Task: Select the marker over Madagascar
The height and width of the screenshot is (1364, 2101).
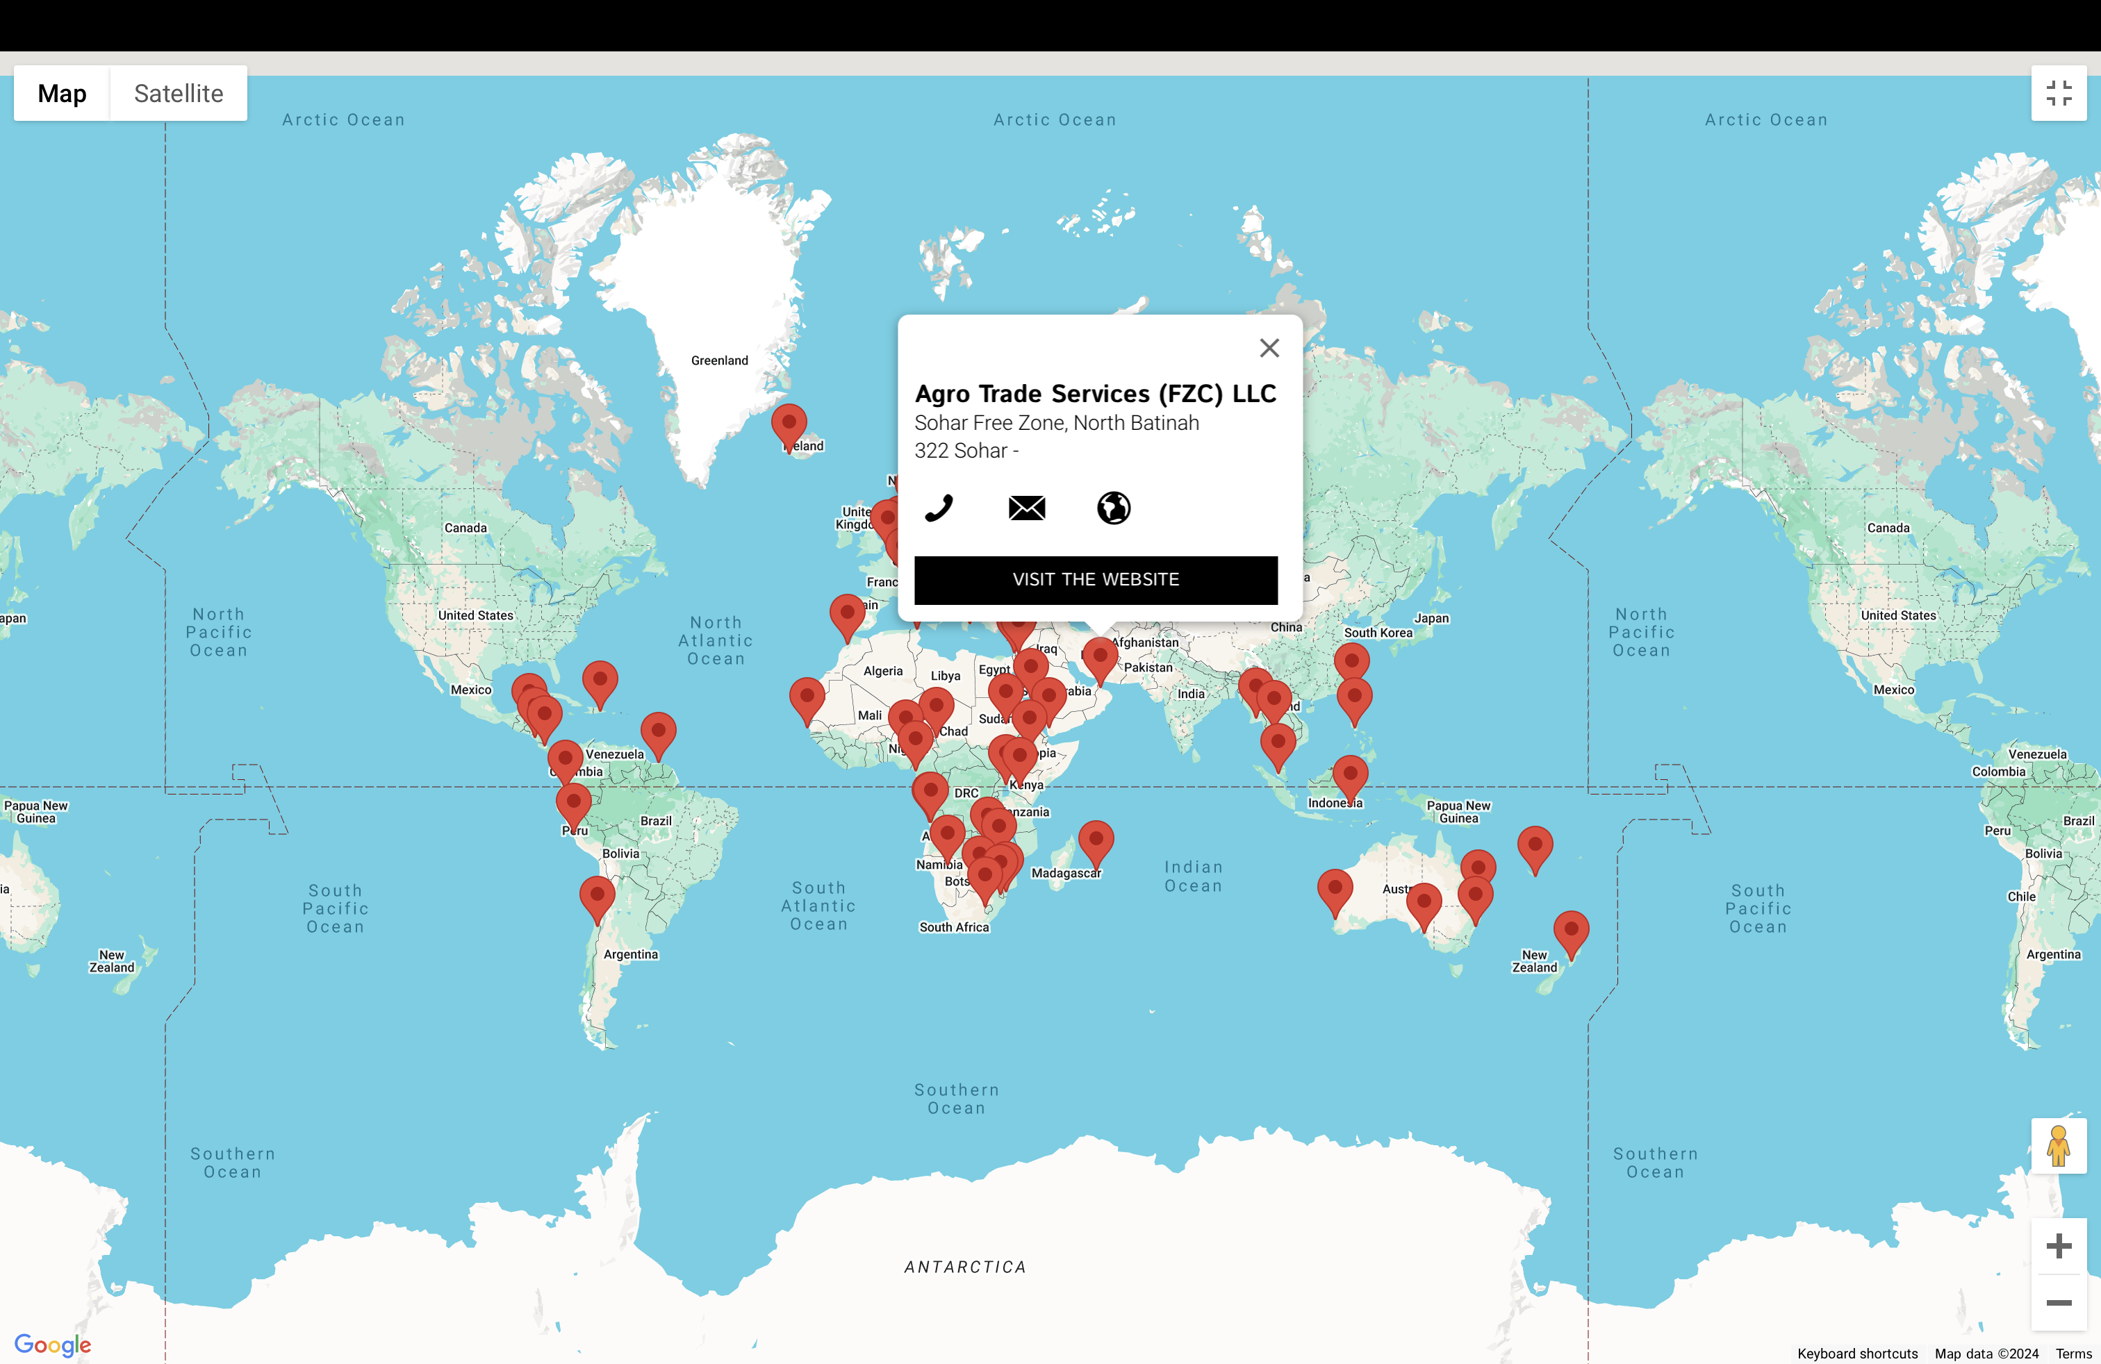Action: tap(1095, 839)
